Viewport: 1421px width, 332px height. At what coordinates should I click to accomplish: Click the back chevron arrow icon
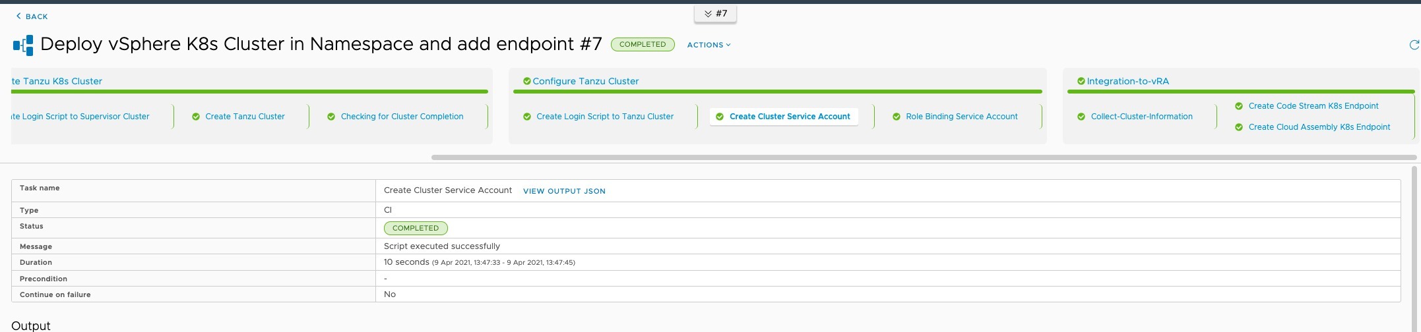18,16
